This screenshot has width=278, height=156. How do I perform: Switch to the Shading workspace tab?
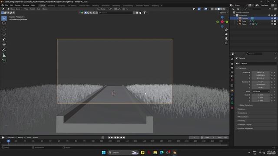tap(96, 6)
